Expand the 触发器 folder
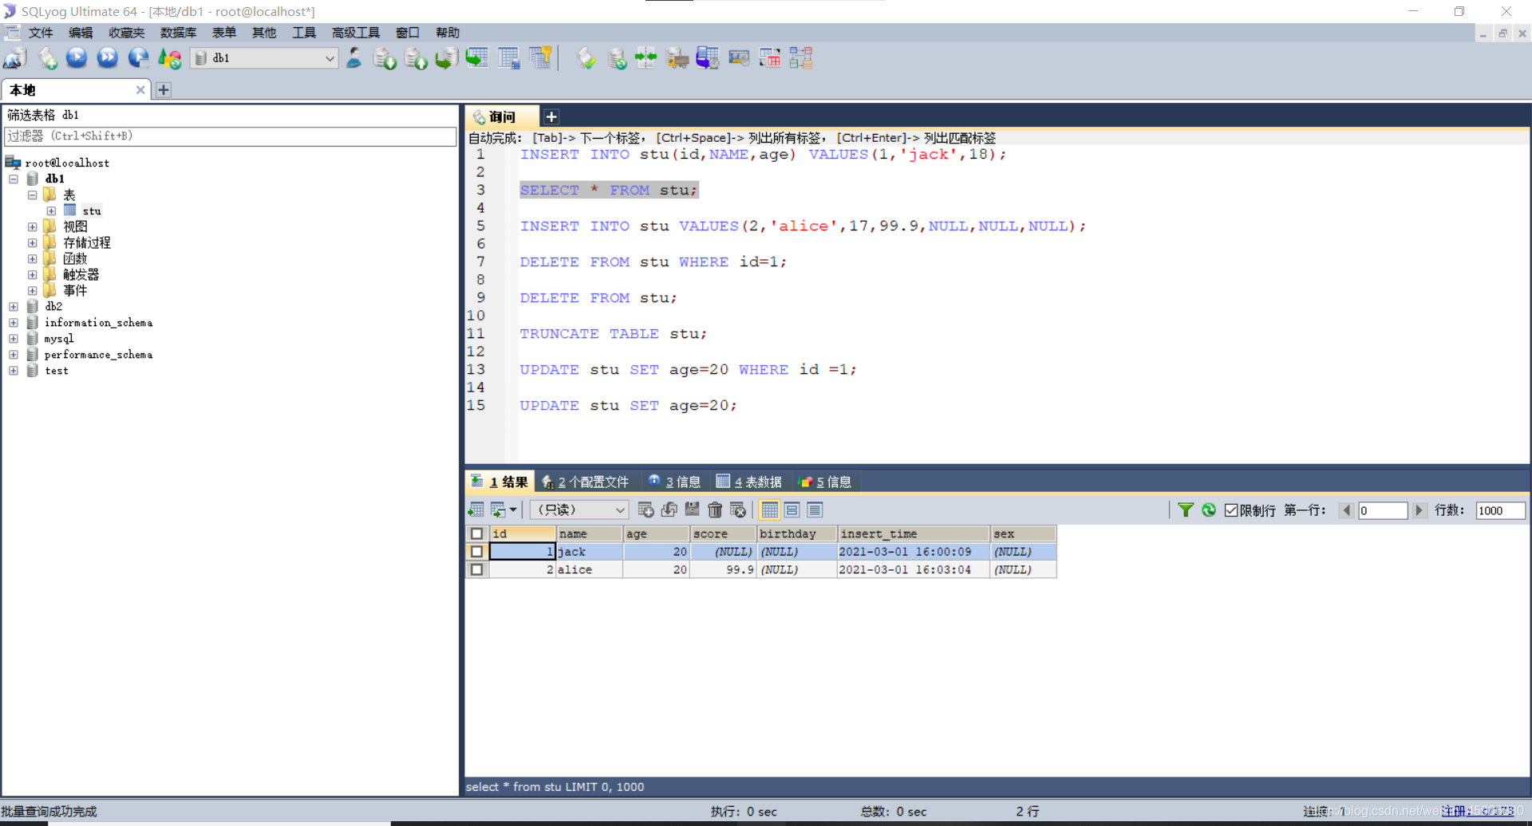 pyautogui.click(x=33, y=275)
